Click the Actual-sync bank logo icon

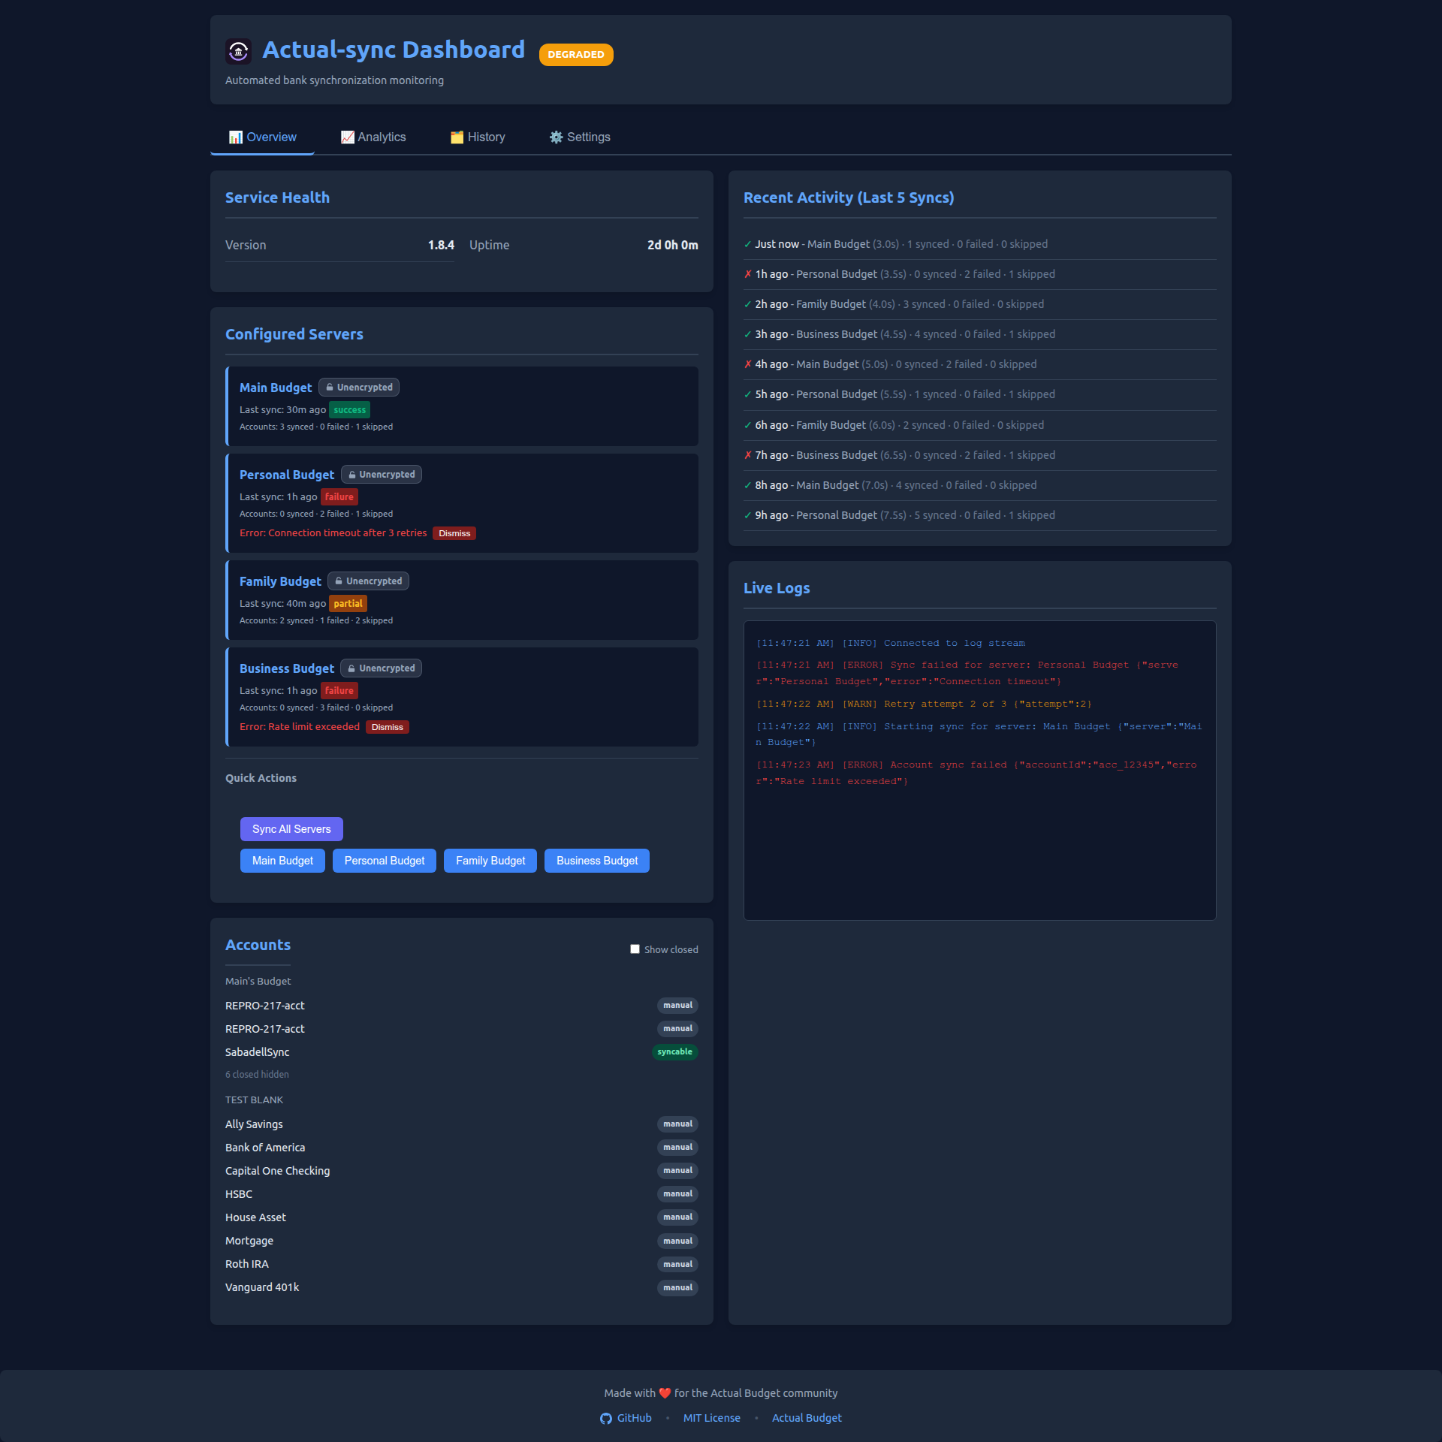[x=238, y=51]
